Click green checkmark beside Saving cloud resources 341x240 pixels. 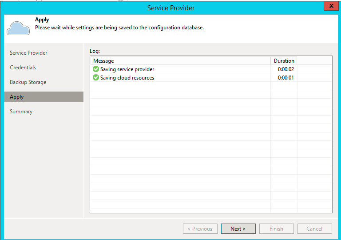pos(96,77)
